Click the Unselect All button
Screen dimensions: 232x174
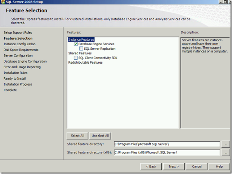(x=100, y=136)
